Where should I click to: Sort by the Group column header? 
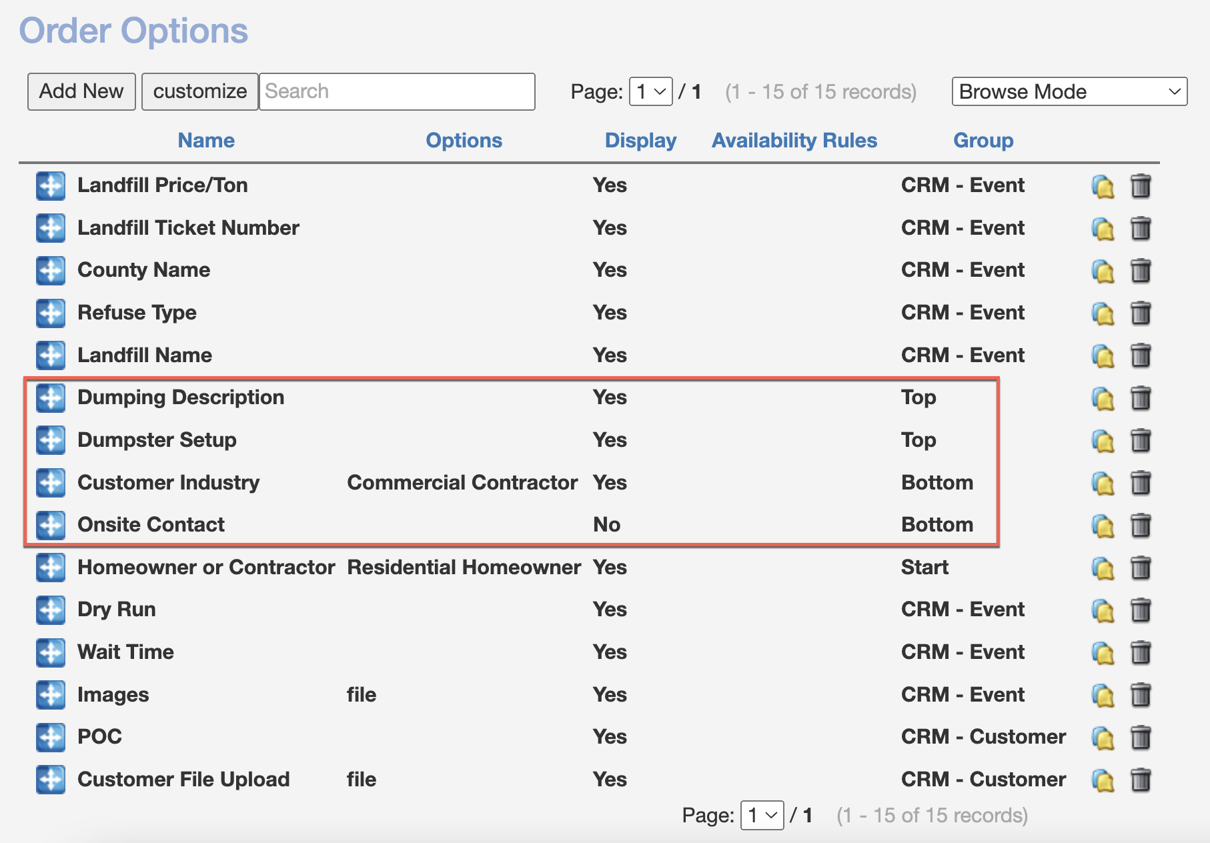coord(983,140)
